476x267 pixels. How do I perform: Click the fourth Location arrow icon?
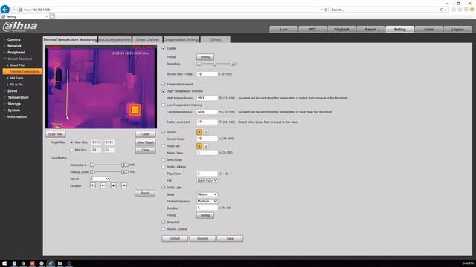click(x=124, y=185)
